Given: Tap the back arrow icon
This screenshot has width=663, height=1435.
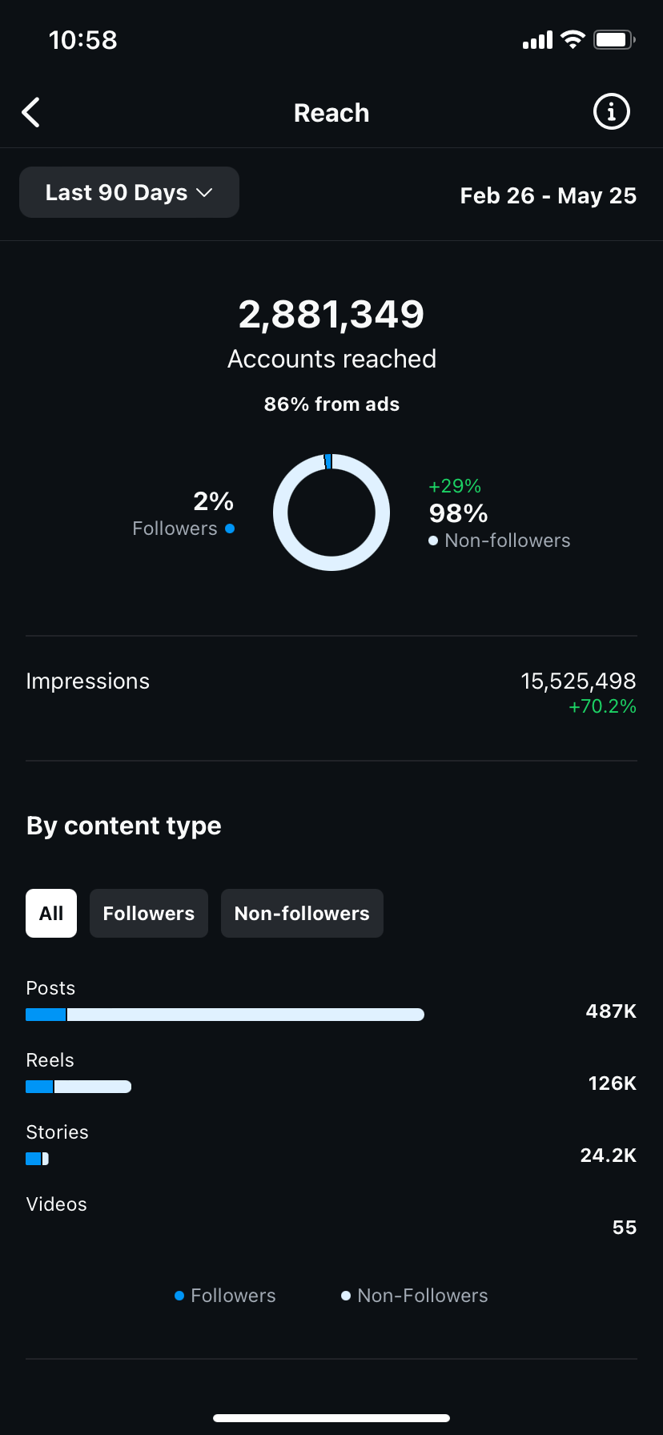Looking at the screenshot, I should click(31, 113).
